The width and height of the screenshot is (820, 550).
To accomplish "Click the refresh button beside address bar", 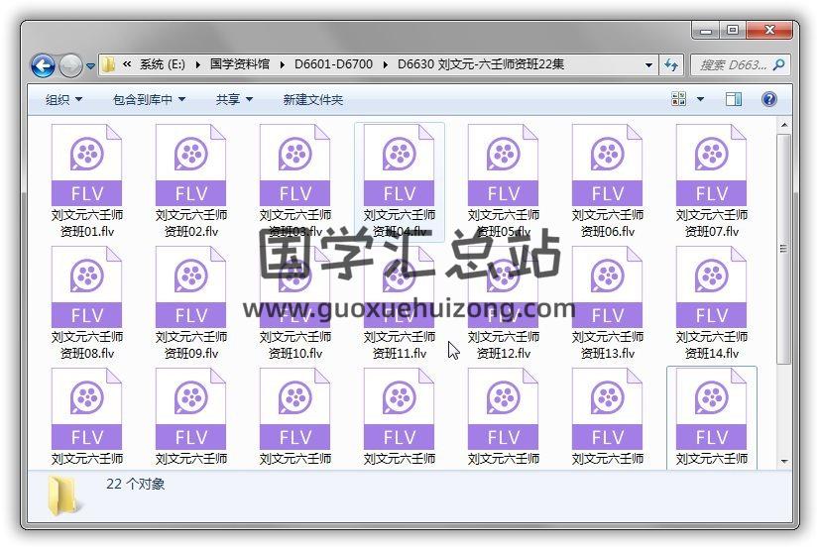I will tap(671, 65).
